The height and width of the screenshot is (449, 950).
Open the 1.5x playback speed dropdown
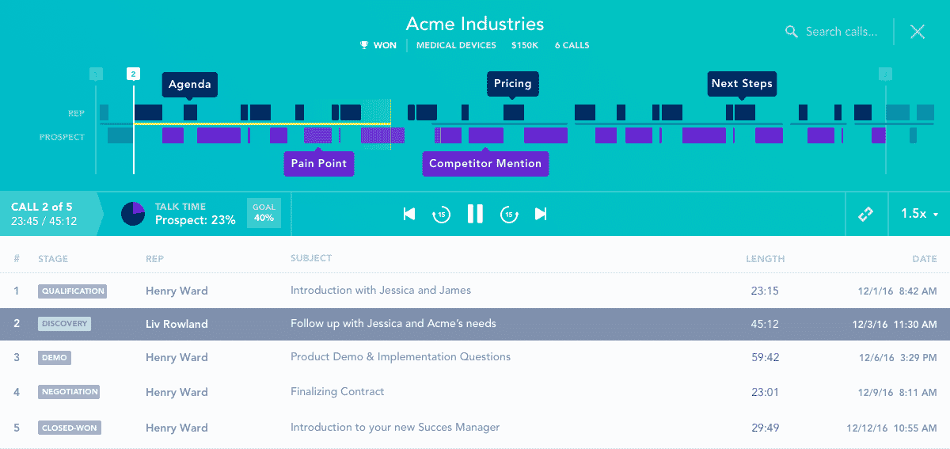(x=919, y=214)
